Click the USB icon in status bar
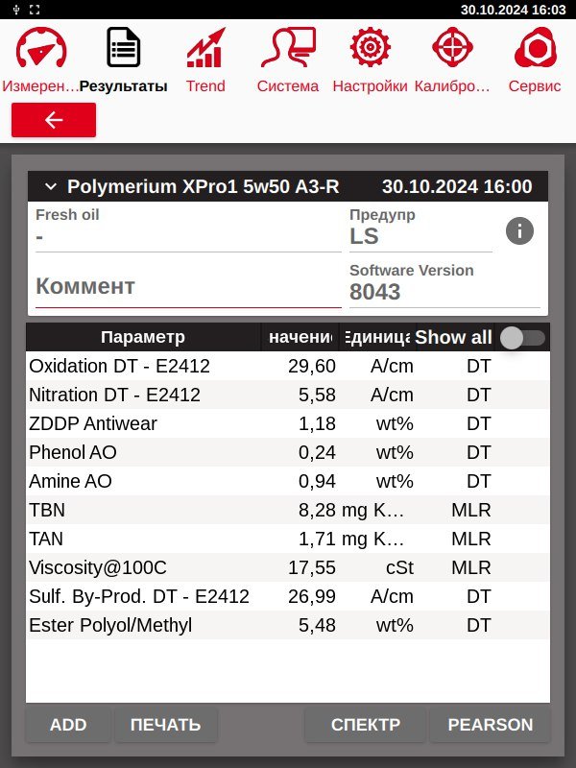This screenshot has height=768, width=576. click(x=16, y=10)
